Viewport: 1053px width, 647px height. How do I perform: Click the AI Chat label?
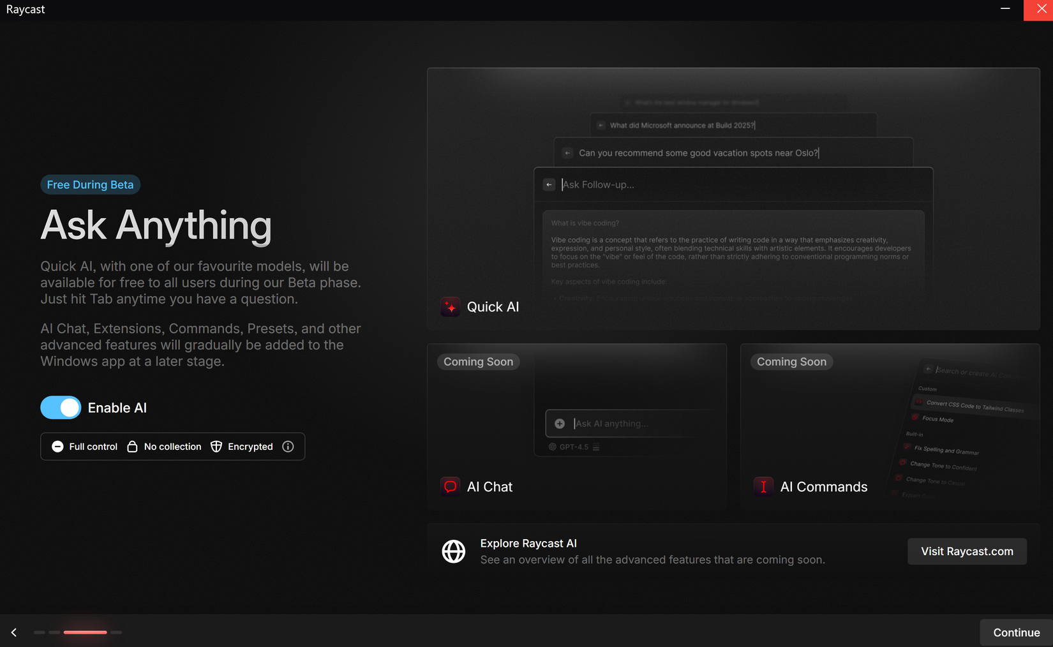point(489,487)
